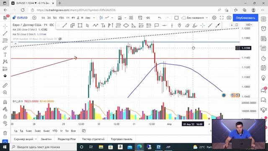Select the 4Ч timeframe
This screenshot has height=151, width=268.
tap(73, 18)
